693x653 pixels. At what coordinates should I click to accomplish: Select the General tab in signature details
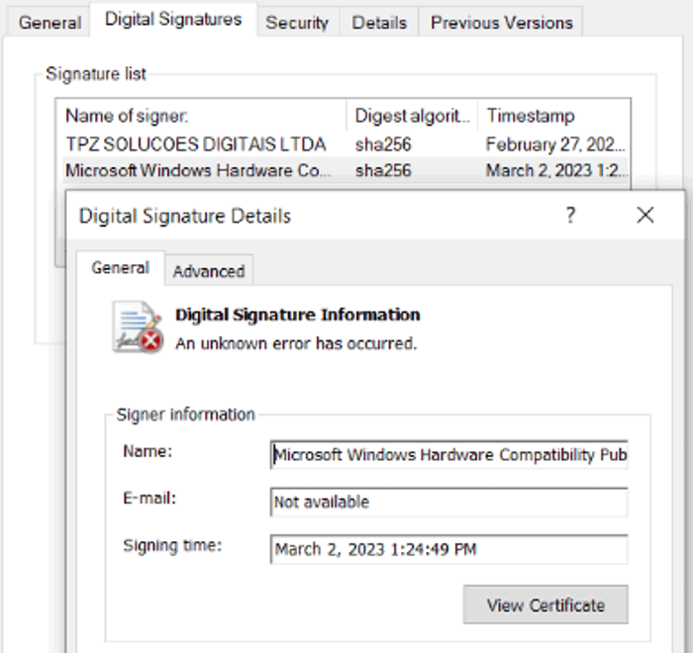click(x=120, y=268)
